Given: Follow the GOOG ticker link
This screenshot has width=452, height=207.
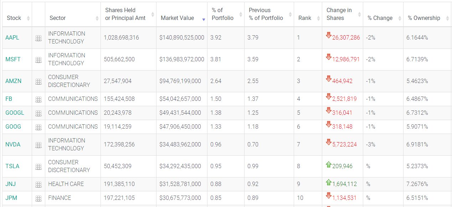Looking at the screenshot, I should [x=13, y=127].
